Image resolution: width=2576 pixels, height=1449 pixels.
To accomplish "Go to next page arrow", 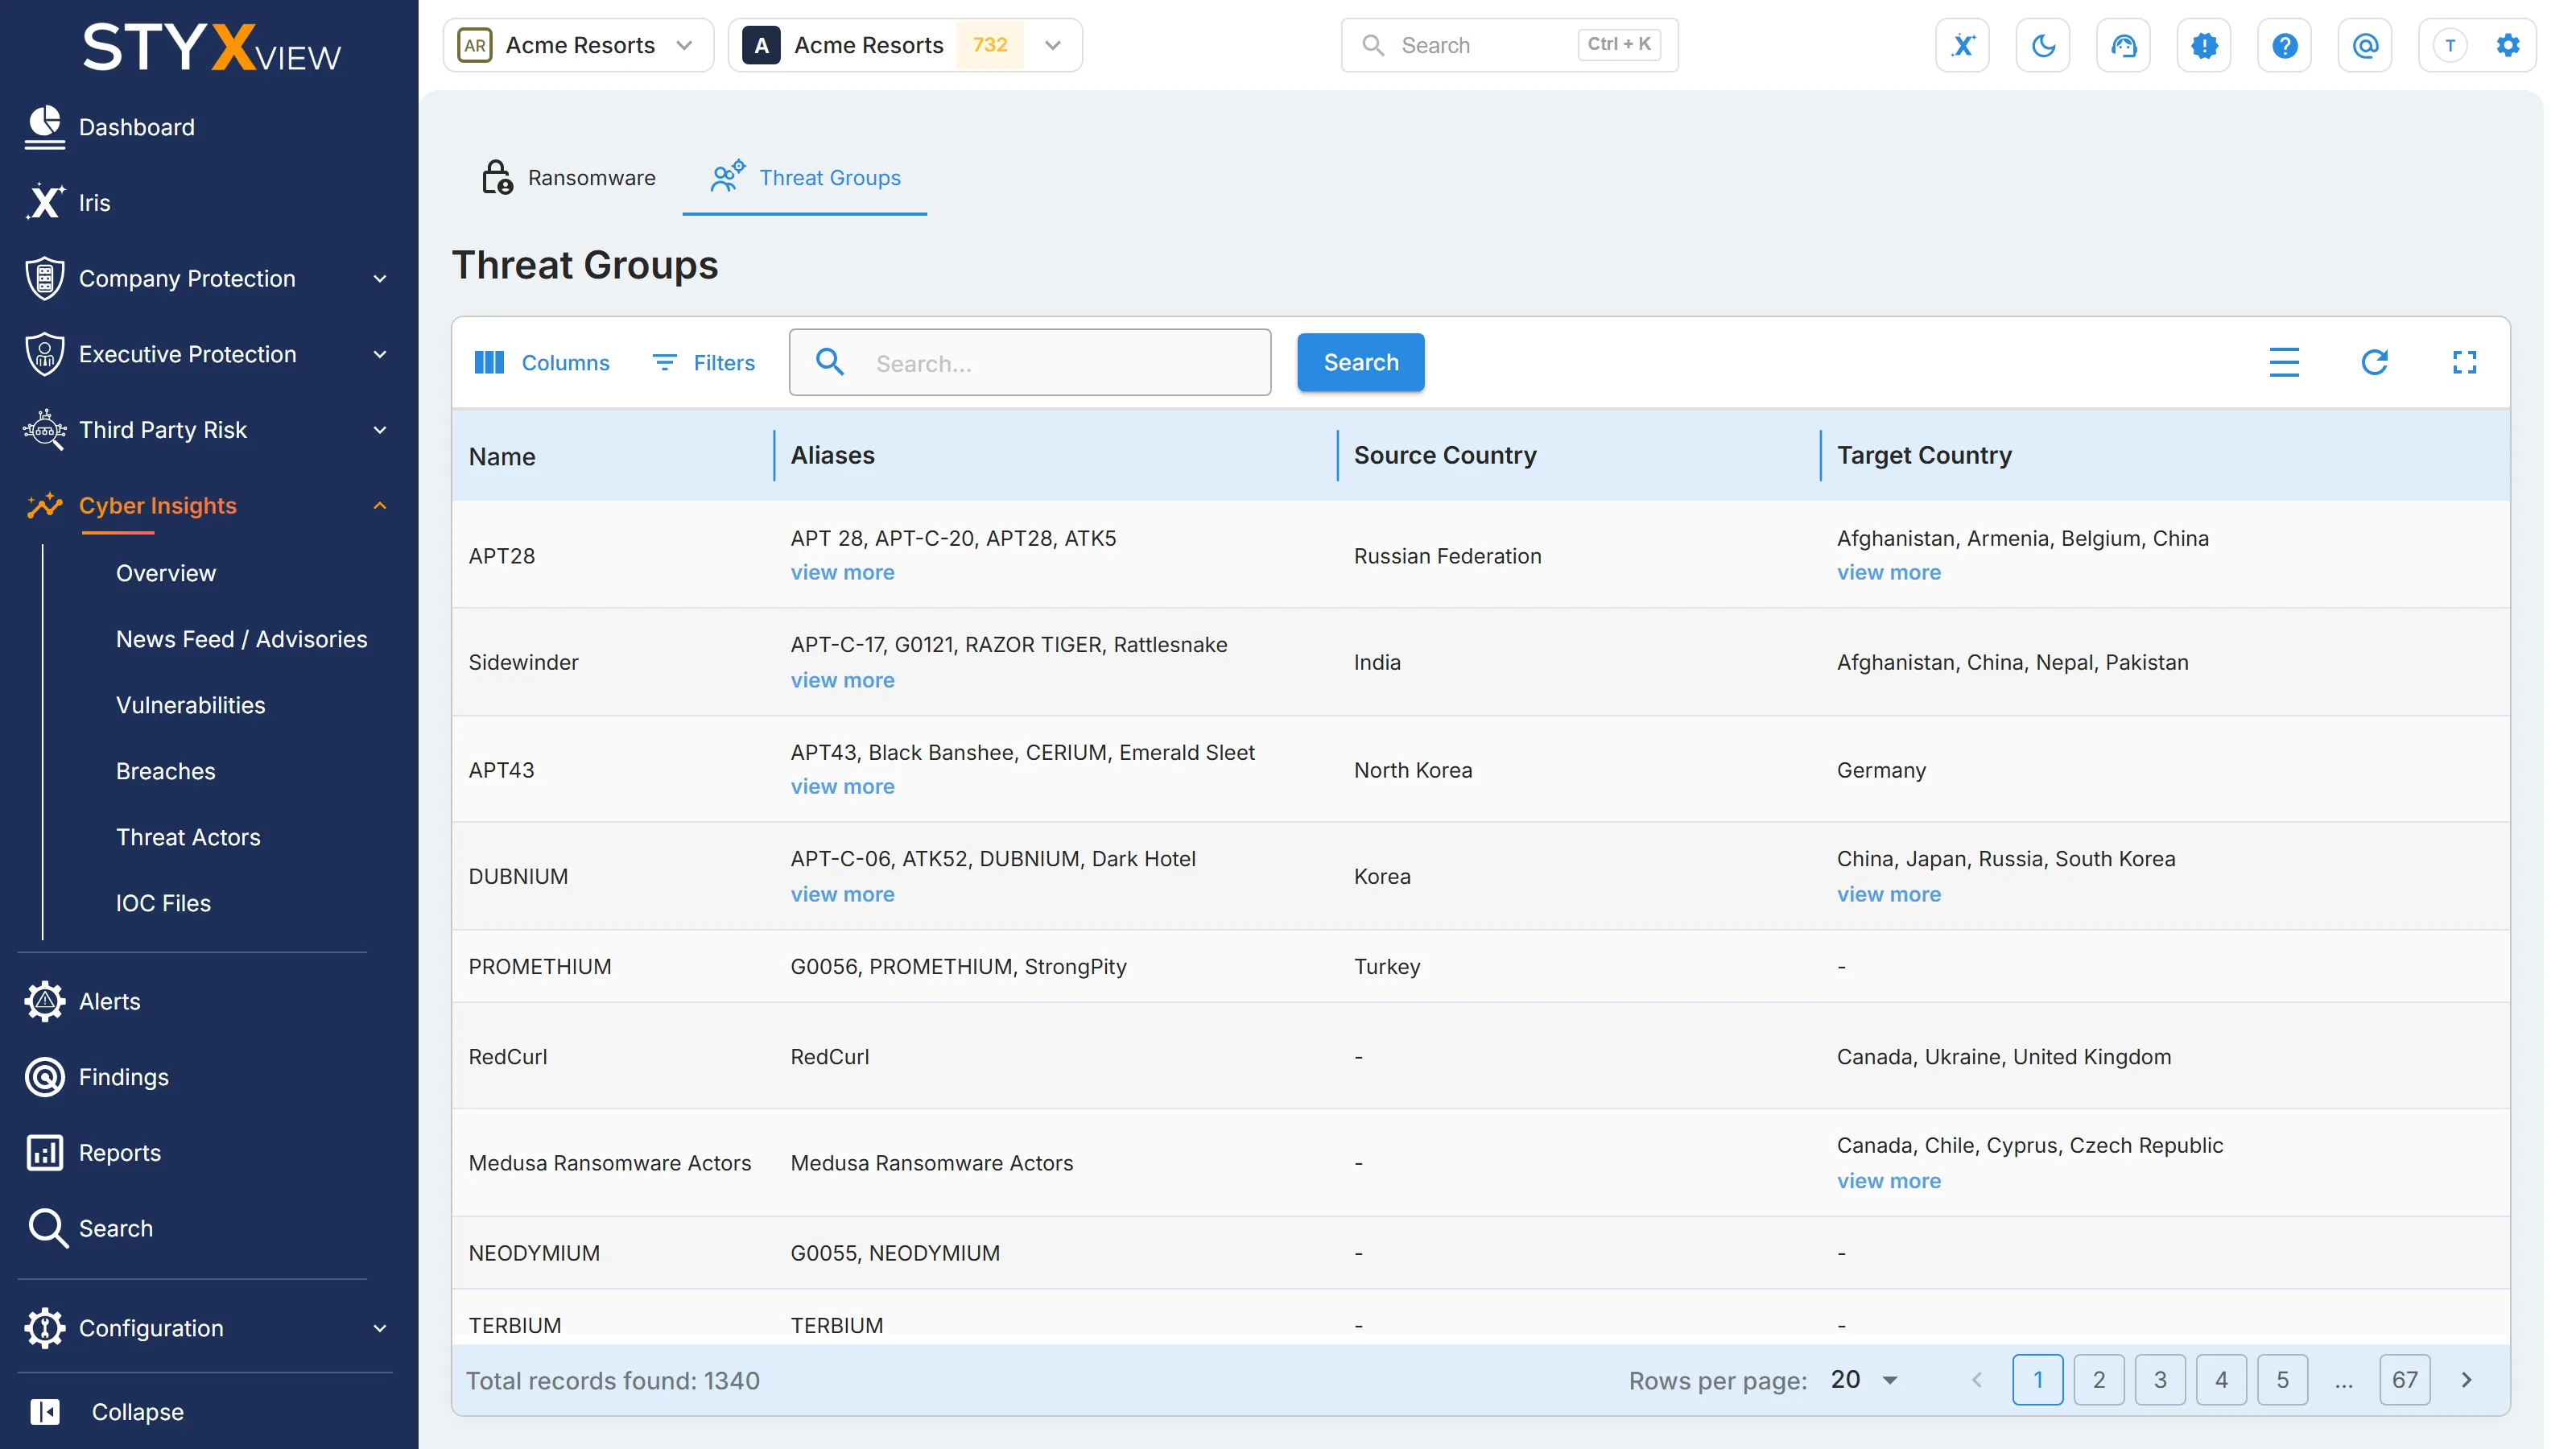I will pyautogui.click(x=2466, y=1380).
